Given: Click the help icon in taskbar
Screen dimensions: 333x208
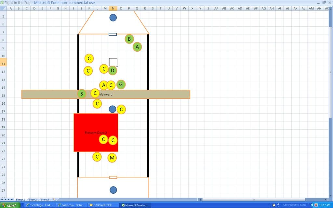Looking at the screenshot, I should 274,205.
